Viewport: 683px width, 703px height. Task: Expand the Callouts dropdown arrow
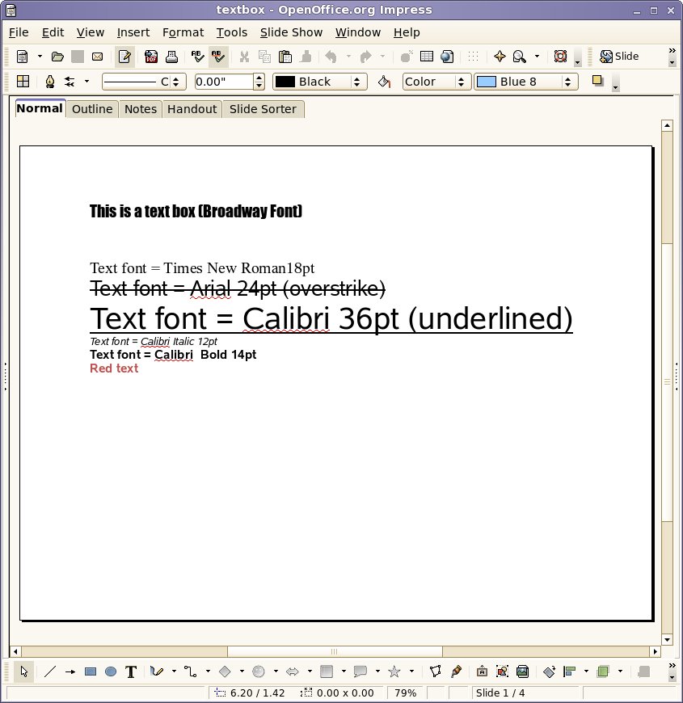[377, 671]
